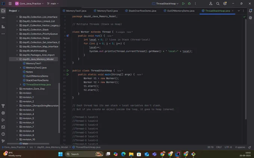Screen dimensions: 254x158
Task: Open main branch dropdown
Action: pos(53,3)
